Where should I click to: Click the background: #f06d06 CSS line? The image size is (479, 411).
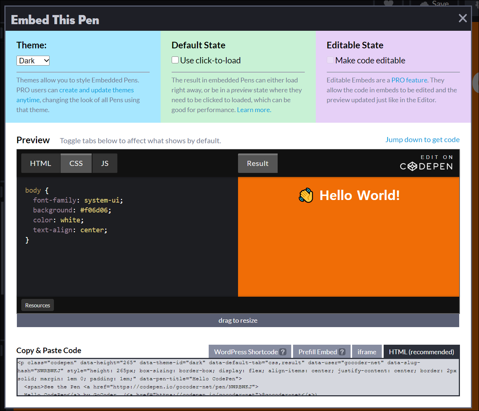click(72, 210)
